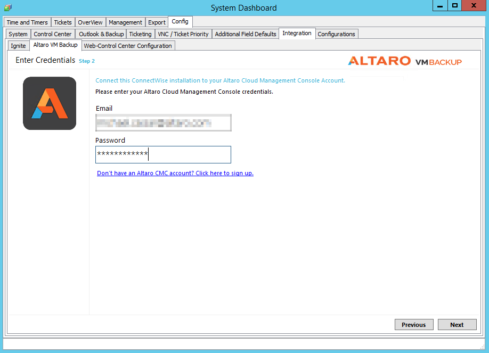Open the Configurations tab
Viewport: 489px width, 353px height.
tap(336, 34)
